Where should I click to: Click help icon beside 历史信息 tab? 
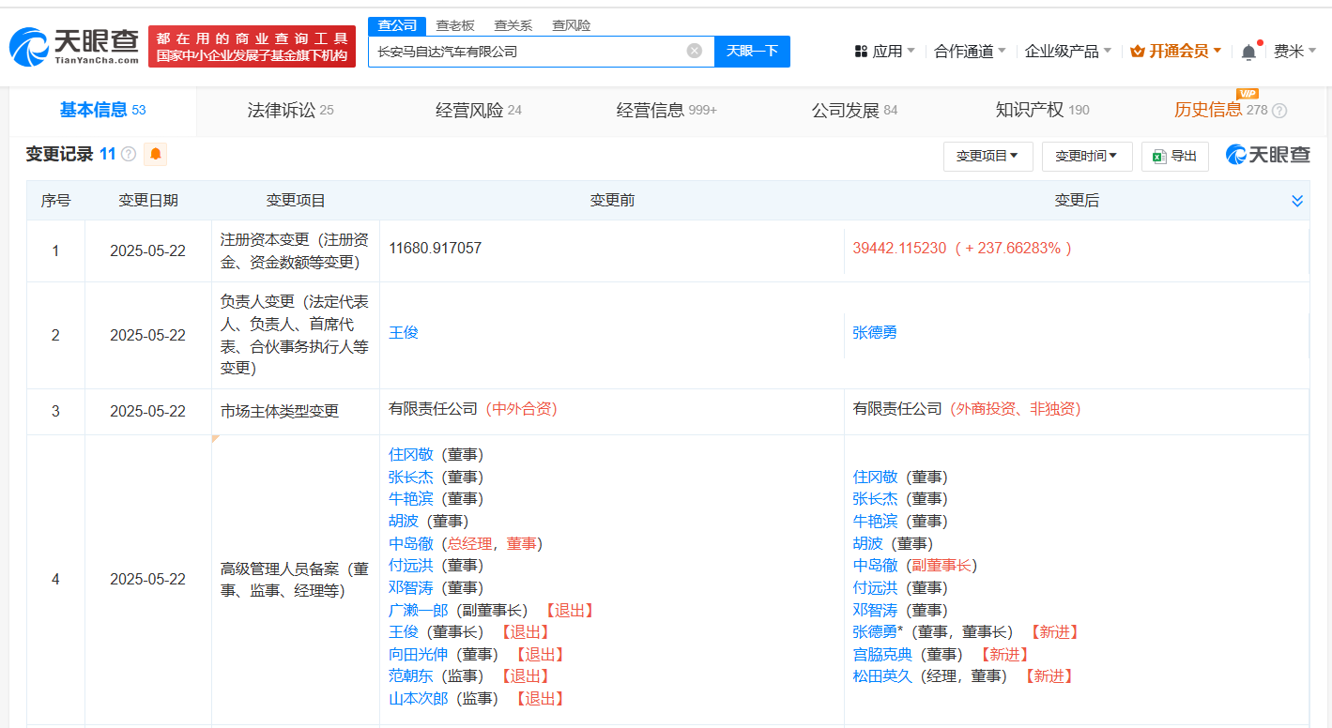click(1278, 111)
